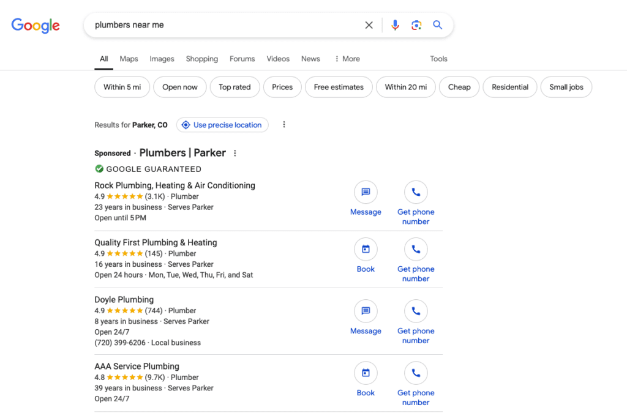Open the Tools options
The image size is (627, 413).
click(438, 59)
